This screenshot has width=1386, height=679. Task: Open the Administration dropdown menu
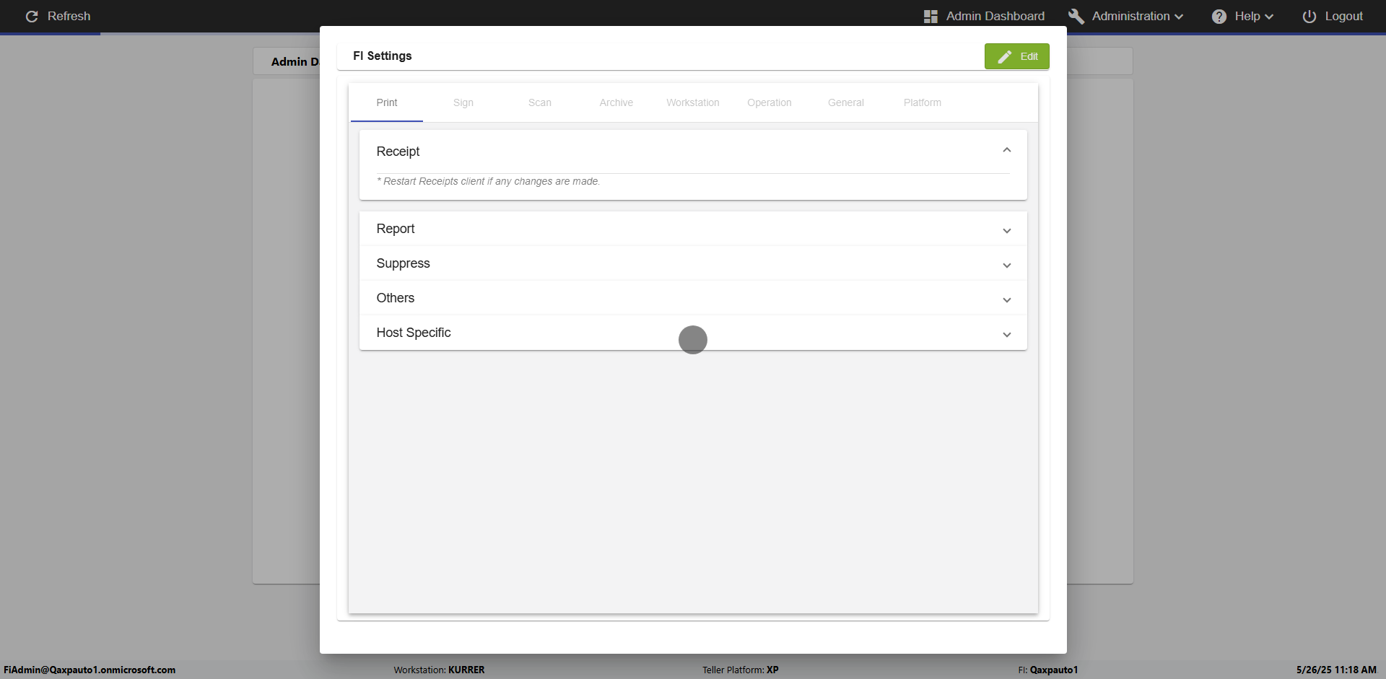pyautogui.click(x=1126, y=16)
